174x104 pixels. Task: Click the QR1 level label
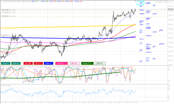tap(154, 46)
